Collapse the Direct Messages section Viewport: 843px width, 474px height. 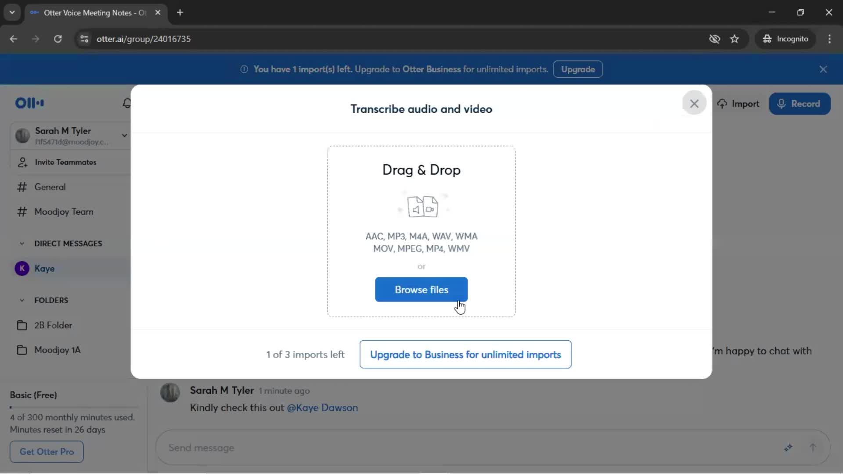click(x=22, y=244)
